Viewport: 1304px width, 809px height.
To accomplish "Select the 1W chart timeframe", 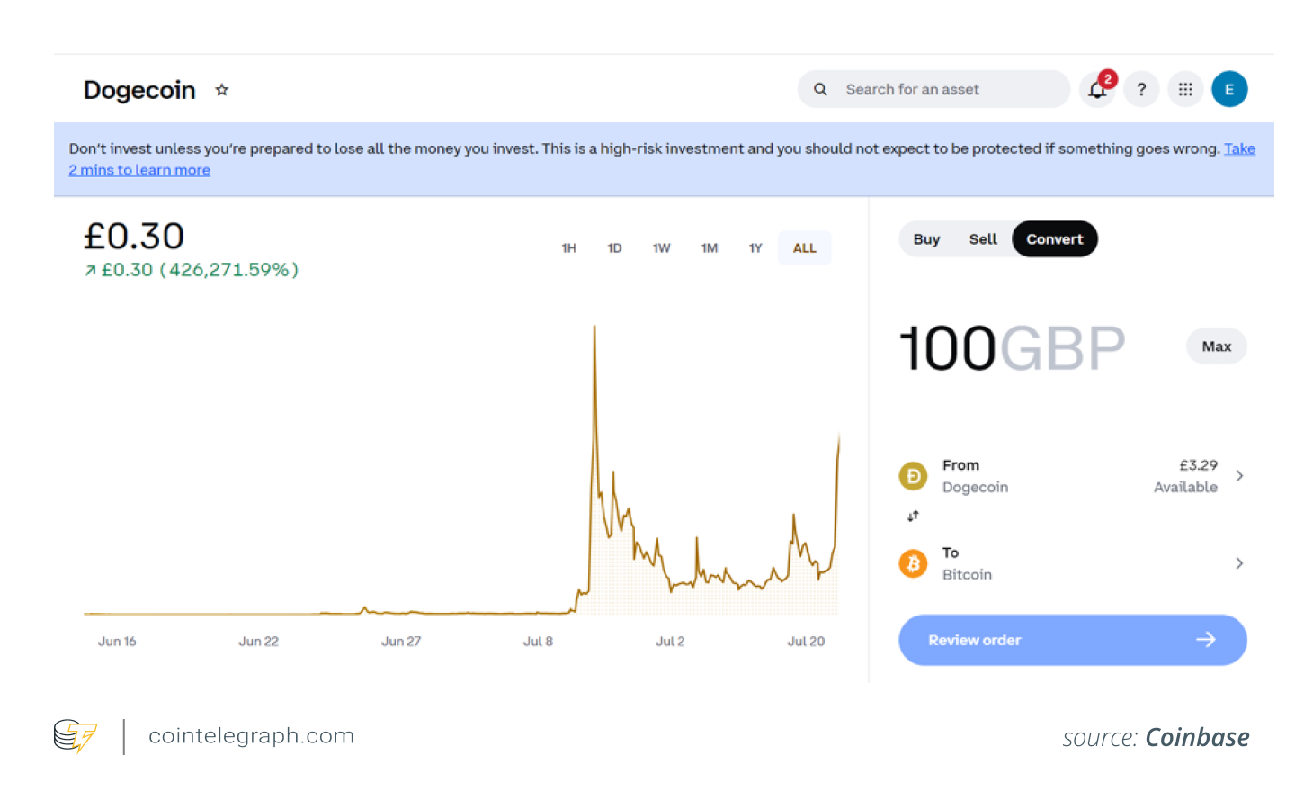I will point(662,248).
